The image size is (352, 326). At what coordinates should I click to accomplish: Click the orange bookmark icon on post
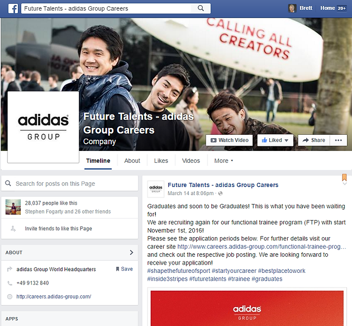point(344,177)
